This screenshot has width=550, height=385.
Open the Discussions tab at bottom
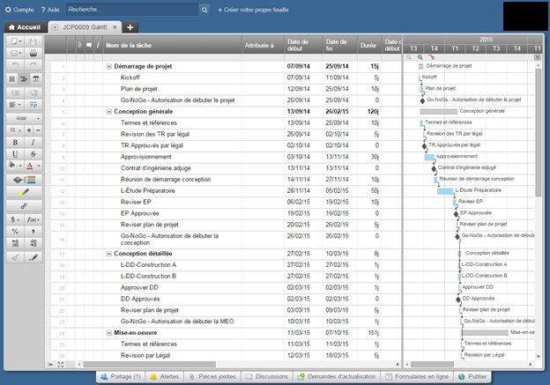tap(267, 376)
